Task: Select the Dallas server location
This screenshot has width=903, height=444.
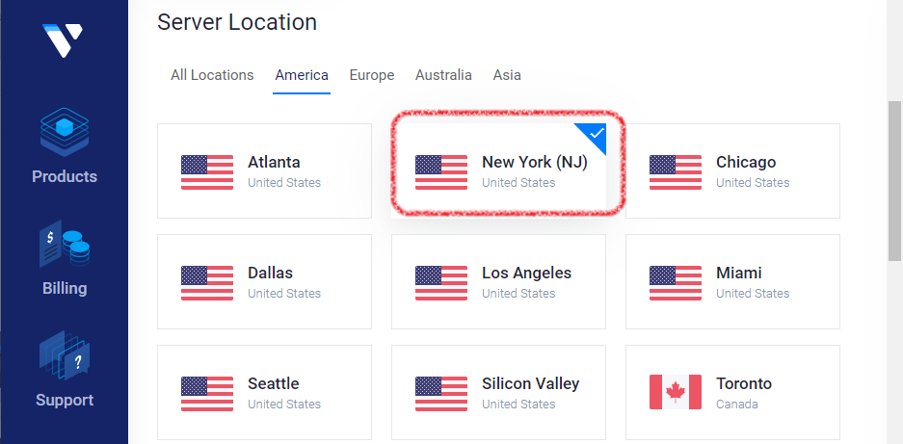Action: [264, 281]
